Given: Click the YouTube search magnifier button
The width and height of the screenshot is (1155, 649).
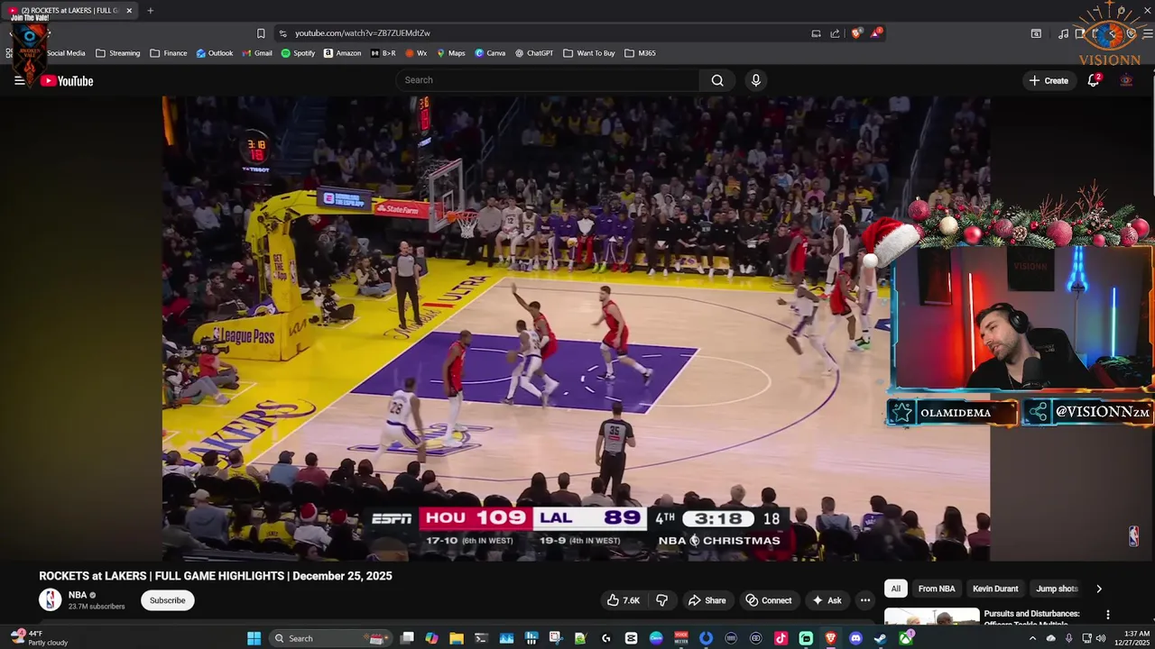Looking at the screenshot, I should [x=717, y=80].
